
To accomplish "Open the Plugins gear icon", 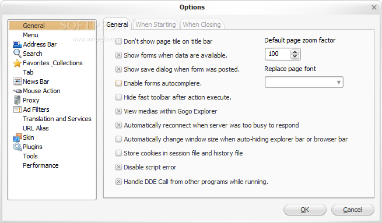I will 17,147.
